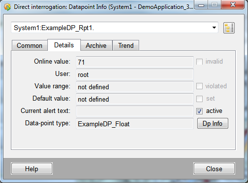Screen dimensions: 248x183
Task: Click the Default value field
Action: [x=135, y=99]
